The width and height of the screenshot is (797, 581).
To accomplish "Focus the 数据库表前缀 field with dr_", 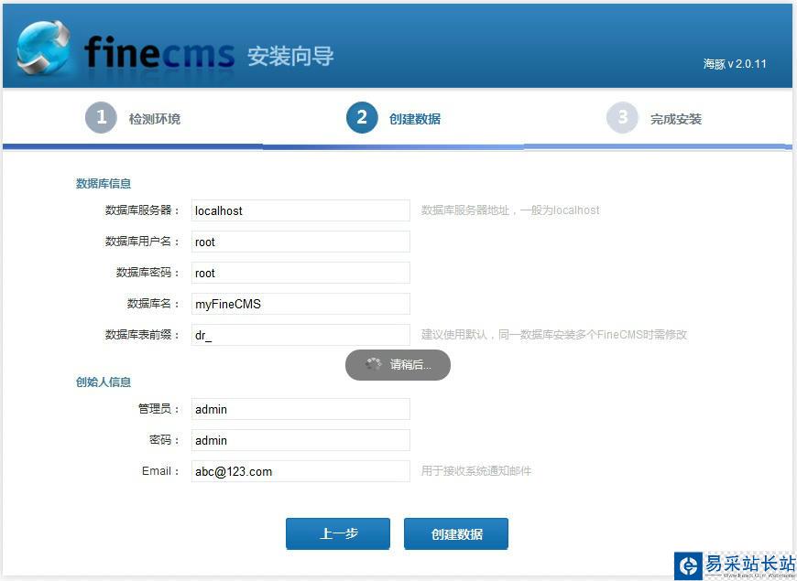I will 300,335.
